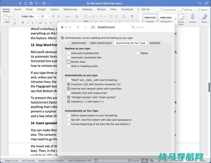The image size is (211, 163).
Task: Apply Bold formatting
Action: click(23, 23)
